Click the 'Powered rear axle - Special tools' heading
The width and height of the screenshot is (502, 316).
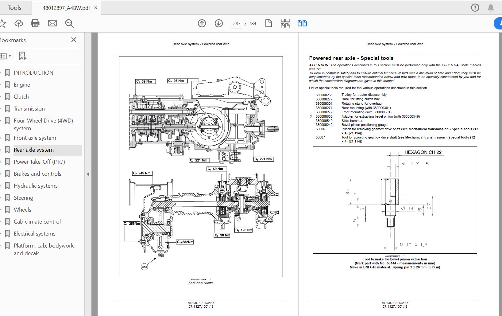pos(351,58)
